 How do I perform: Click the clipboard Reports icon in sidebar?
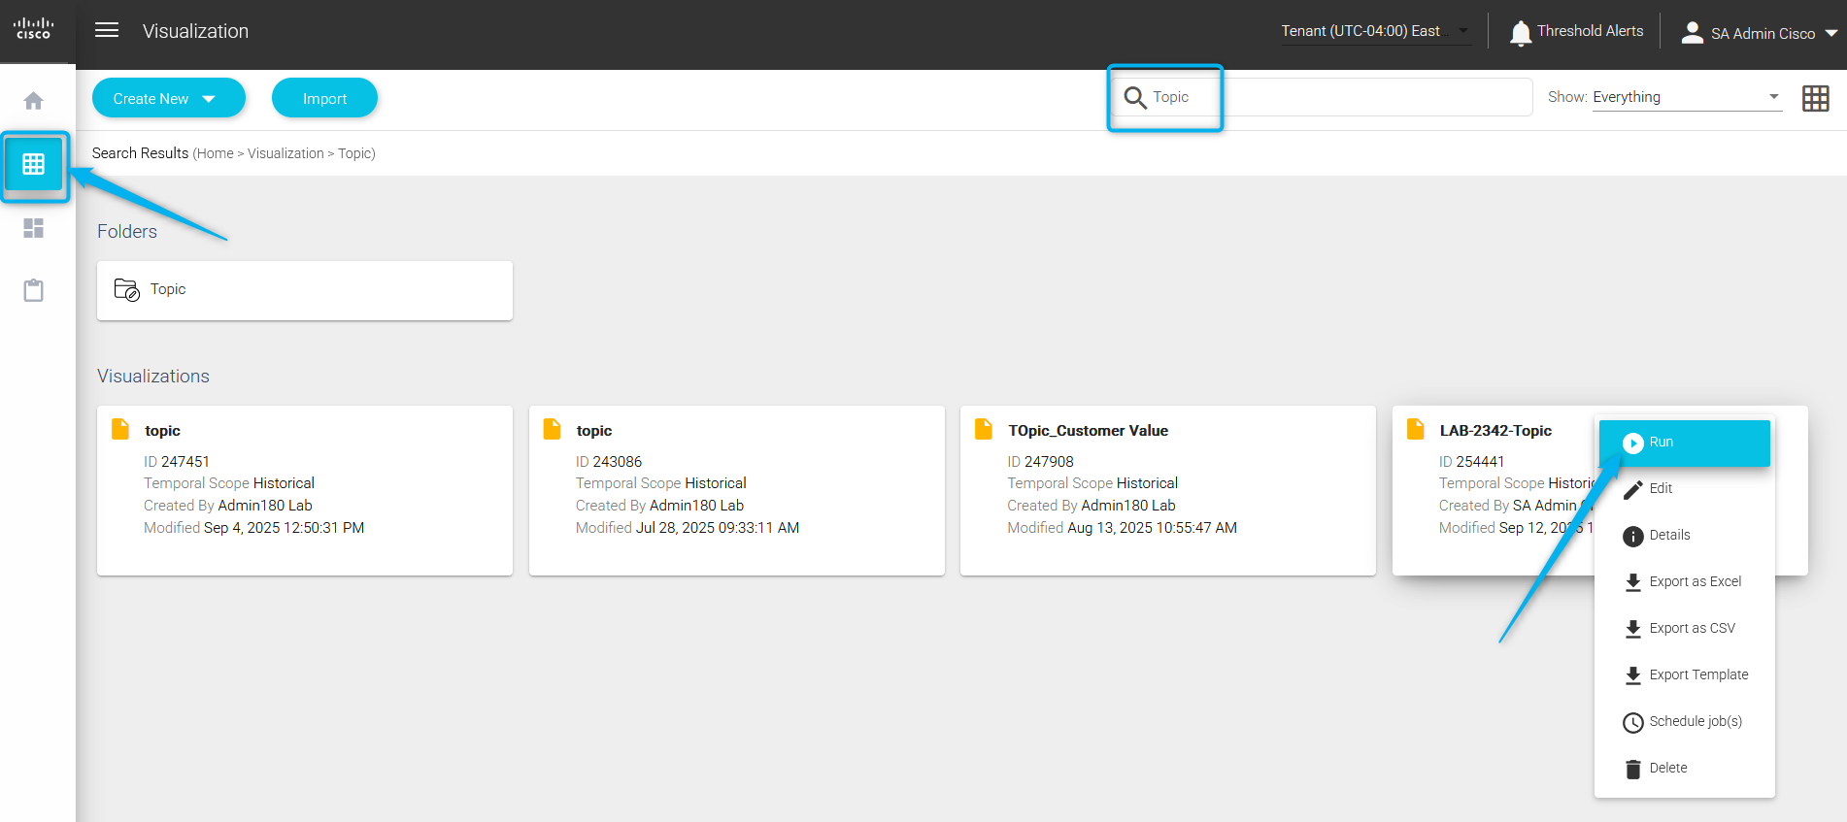point(34,290)
